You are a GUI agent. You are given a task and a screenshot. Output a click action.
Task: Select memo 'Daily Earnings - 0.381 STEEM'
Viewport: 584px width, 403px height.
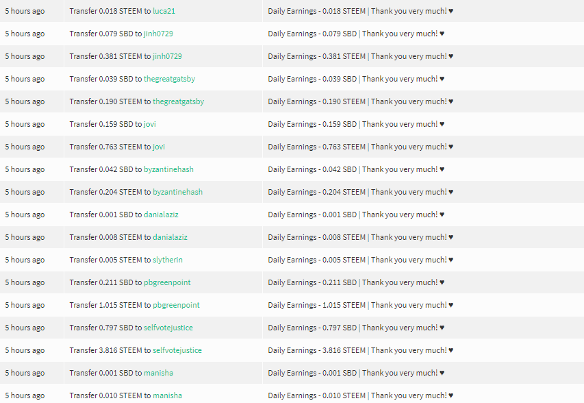point(316,56)
